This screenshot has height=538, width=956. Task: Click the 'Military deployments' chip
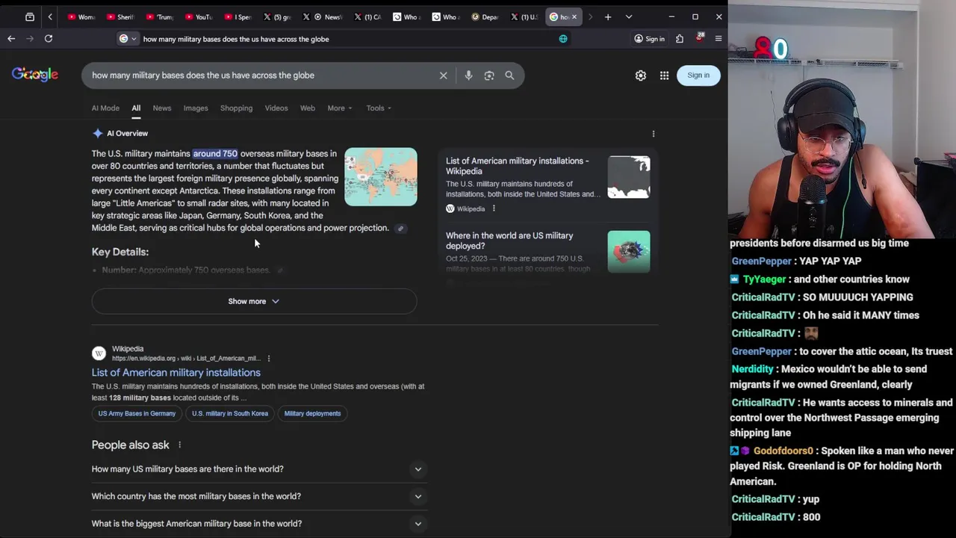[312, 414]
